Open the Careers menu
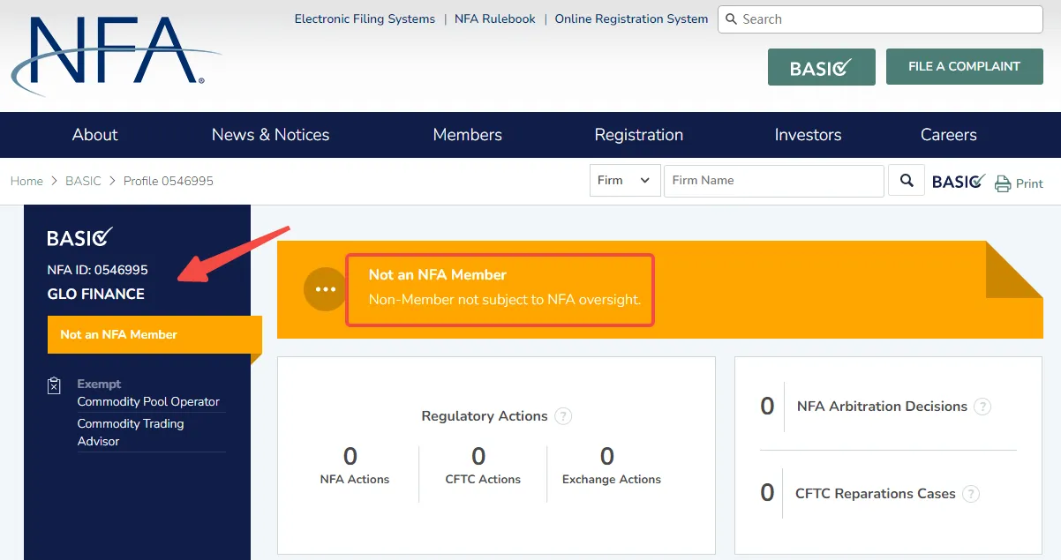 [x=948, y=135]
